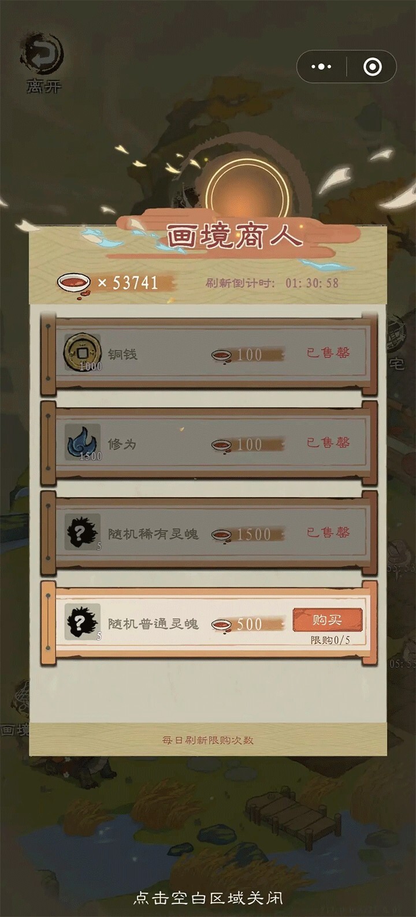Viewport: 416px width, 917px height.
Task: Tap 已售罄 on 随机稀有灵魂 row
Action: point(328,532)
